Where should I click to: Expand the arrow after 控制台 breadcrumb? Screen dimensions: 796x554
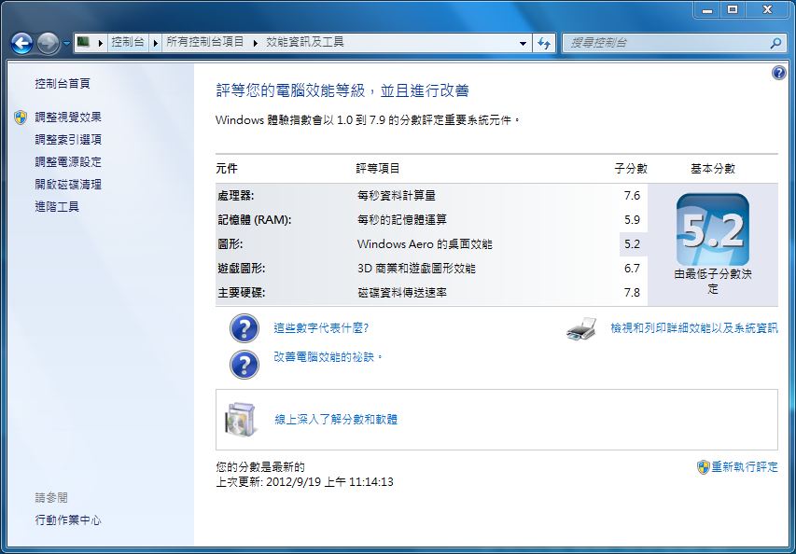[156, 43]
